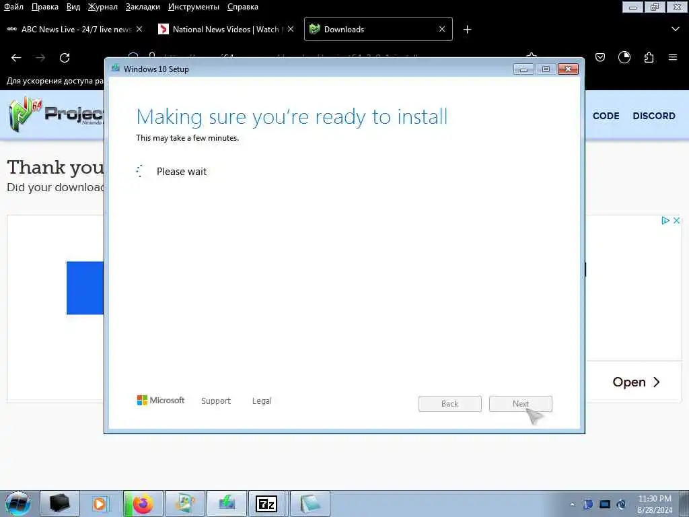
Task: Restore down the Firefox window
Action: (x=655, y=7)
